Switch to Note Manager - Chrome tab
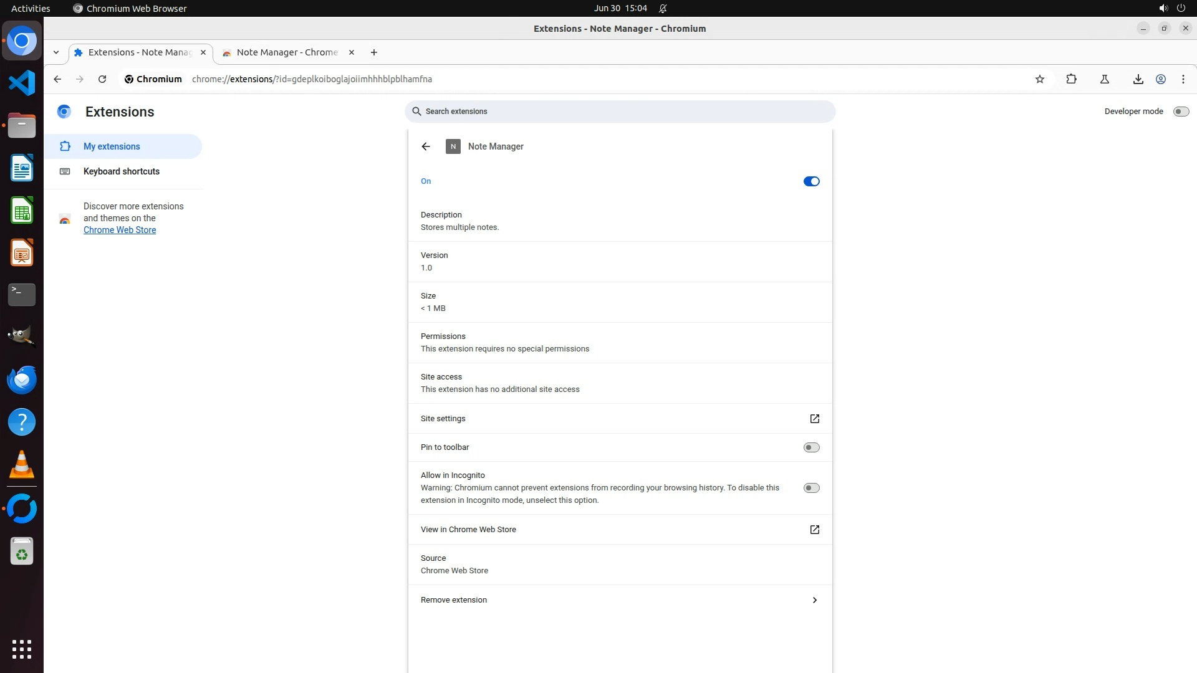The image size is (1197, 673). [x=287, y=52]
